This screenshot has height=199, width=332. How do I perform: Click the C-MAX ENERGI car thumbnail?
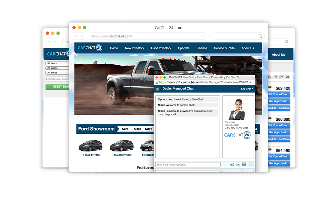90,146
